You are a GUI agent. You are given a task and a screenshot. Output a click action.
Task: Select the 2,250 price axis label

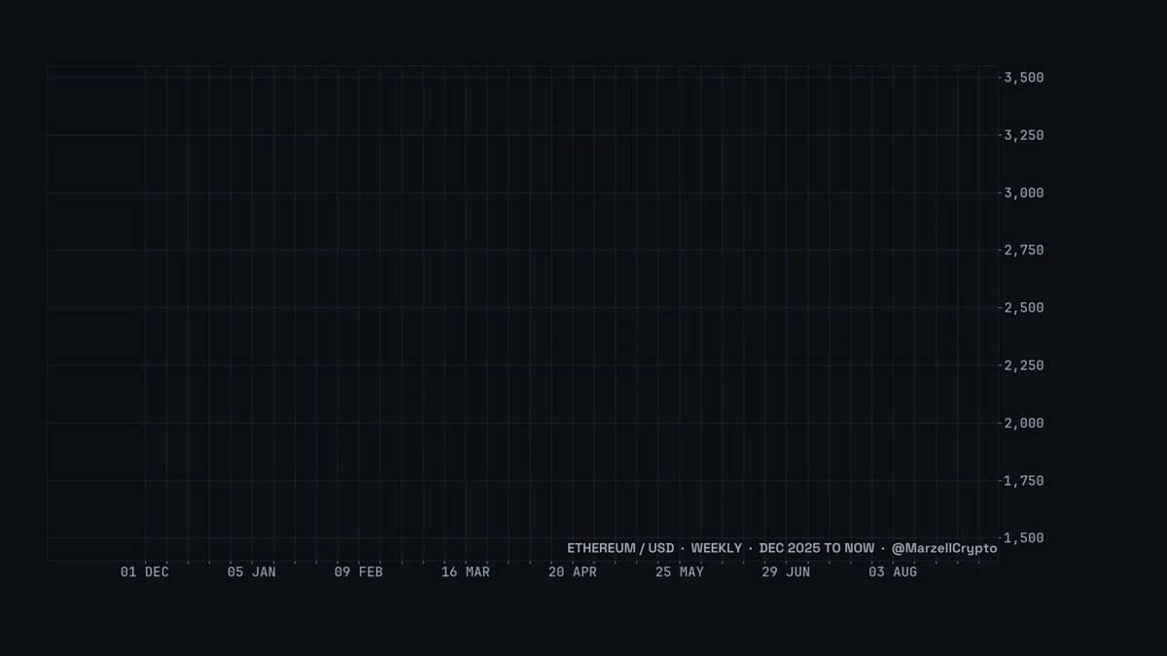1024,365
